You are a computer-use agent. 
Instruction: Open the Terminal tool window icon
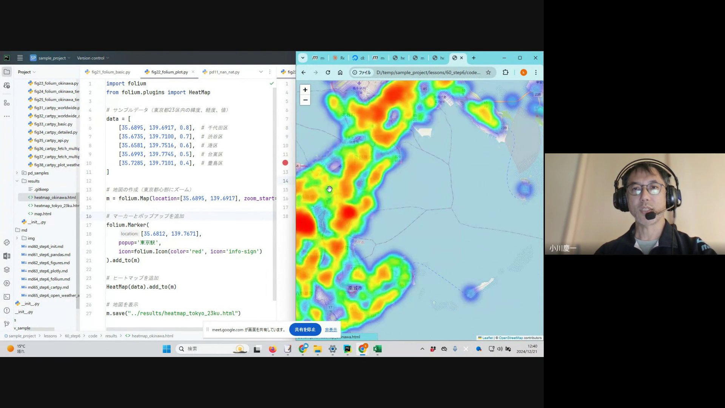[x=7, y=297]
